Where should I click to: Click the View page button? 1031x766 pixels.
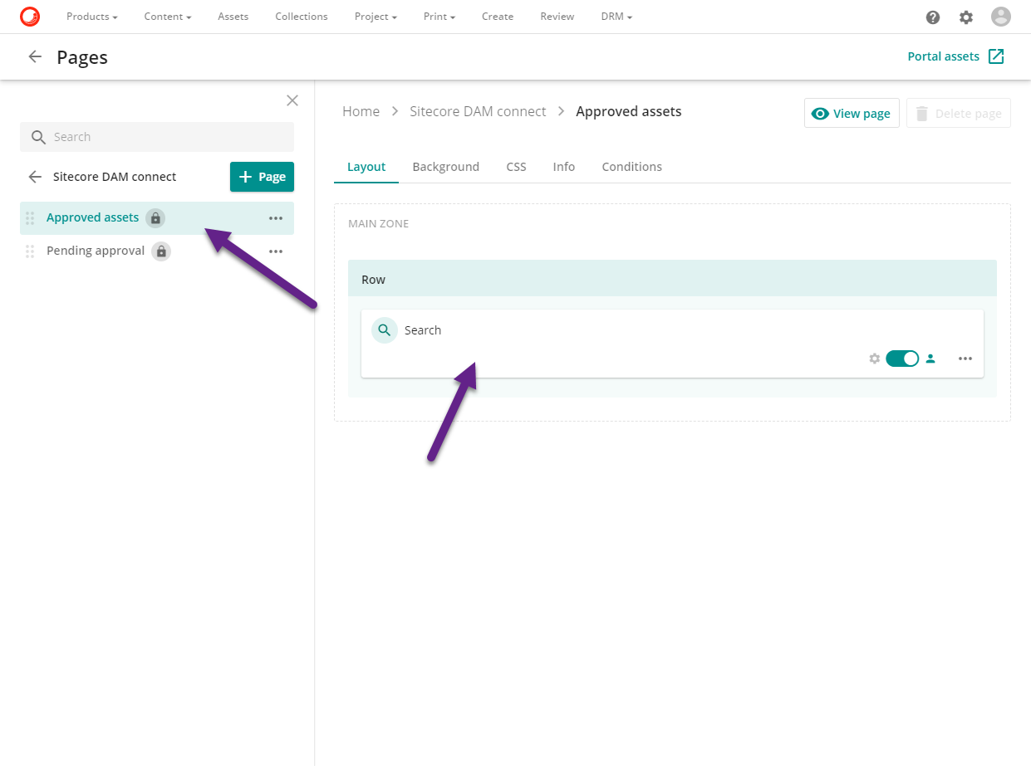pyautogui.click(x=852, y=114)
